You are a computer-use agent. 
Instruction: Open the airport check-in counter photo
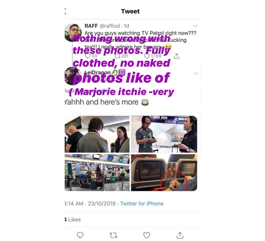click(97, 173)
